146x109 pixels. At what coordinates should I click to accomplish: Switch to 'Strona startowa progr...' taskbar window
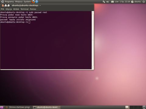click(19, 107)
